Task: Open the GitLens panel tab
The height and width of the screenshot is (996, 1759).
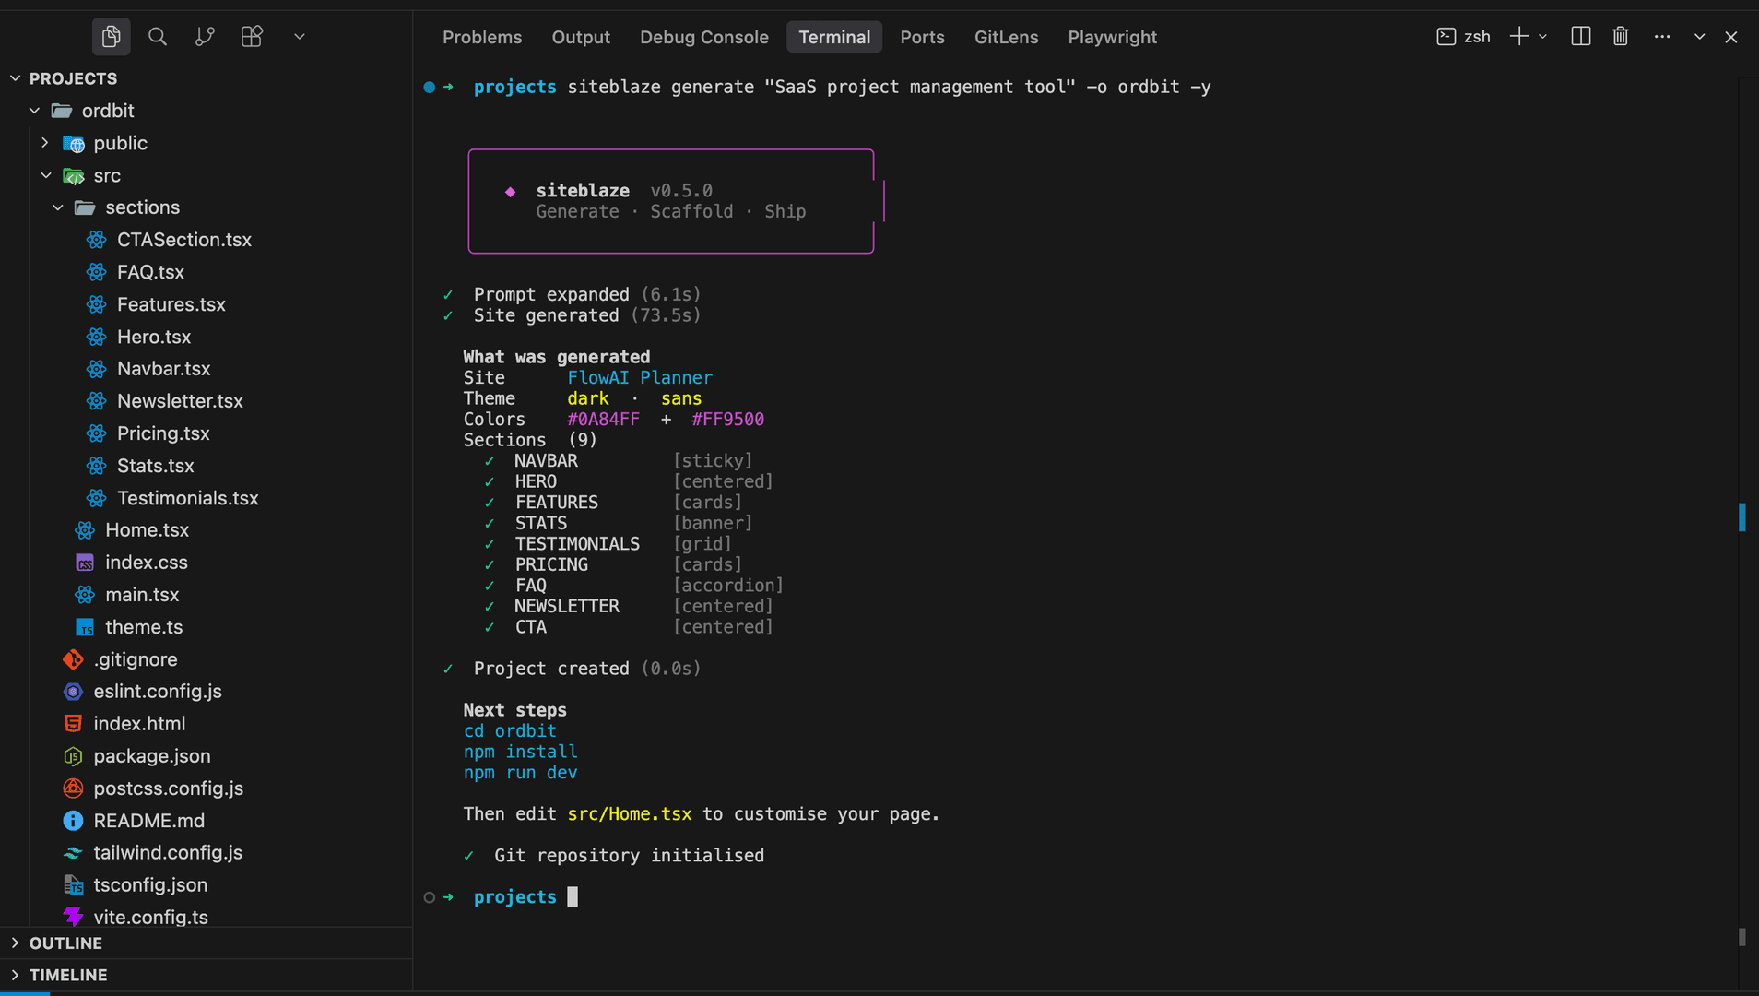Action: (1006, 37)
